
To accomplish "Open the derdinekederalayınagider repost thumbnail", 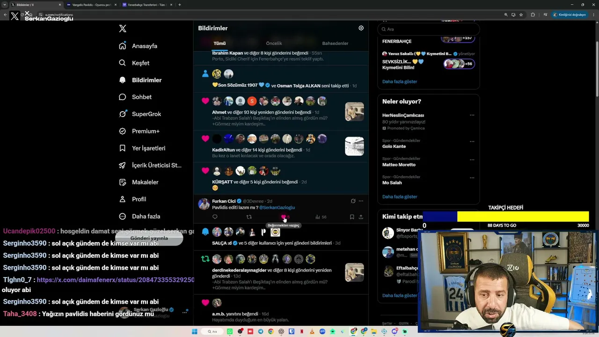I will coord(354,272).
